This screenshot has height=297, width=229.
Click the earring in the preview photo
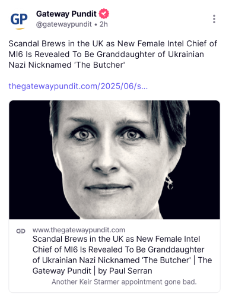(169, 182)
